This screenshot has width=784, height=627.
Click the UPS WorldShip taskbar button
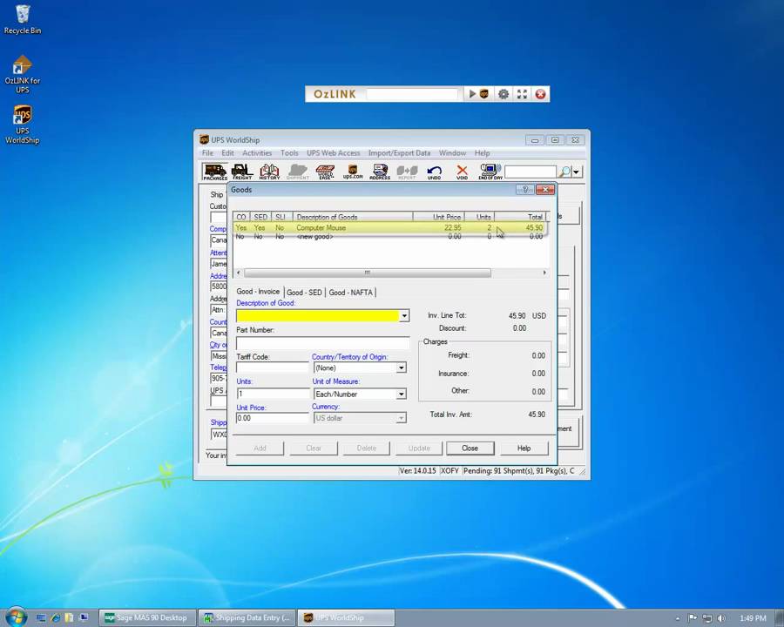346,618
